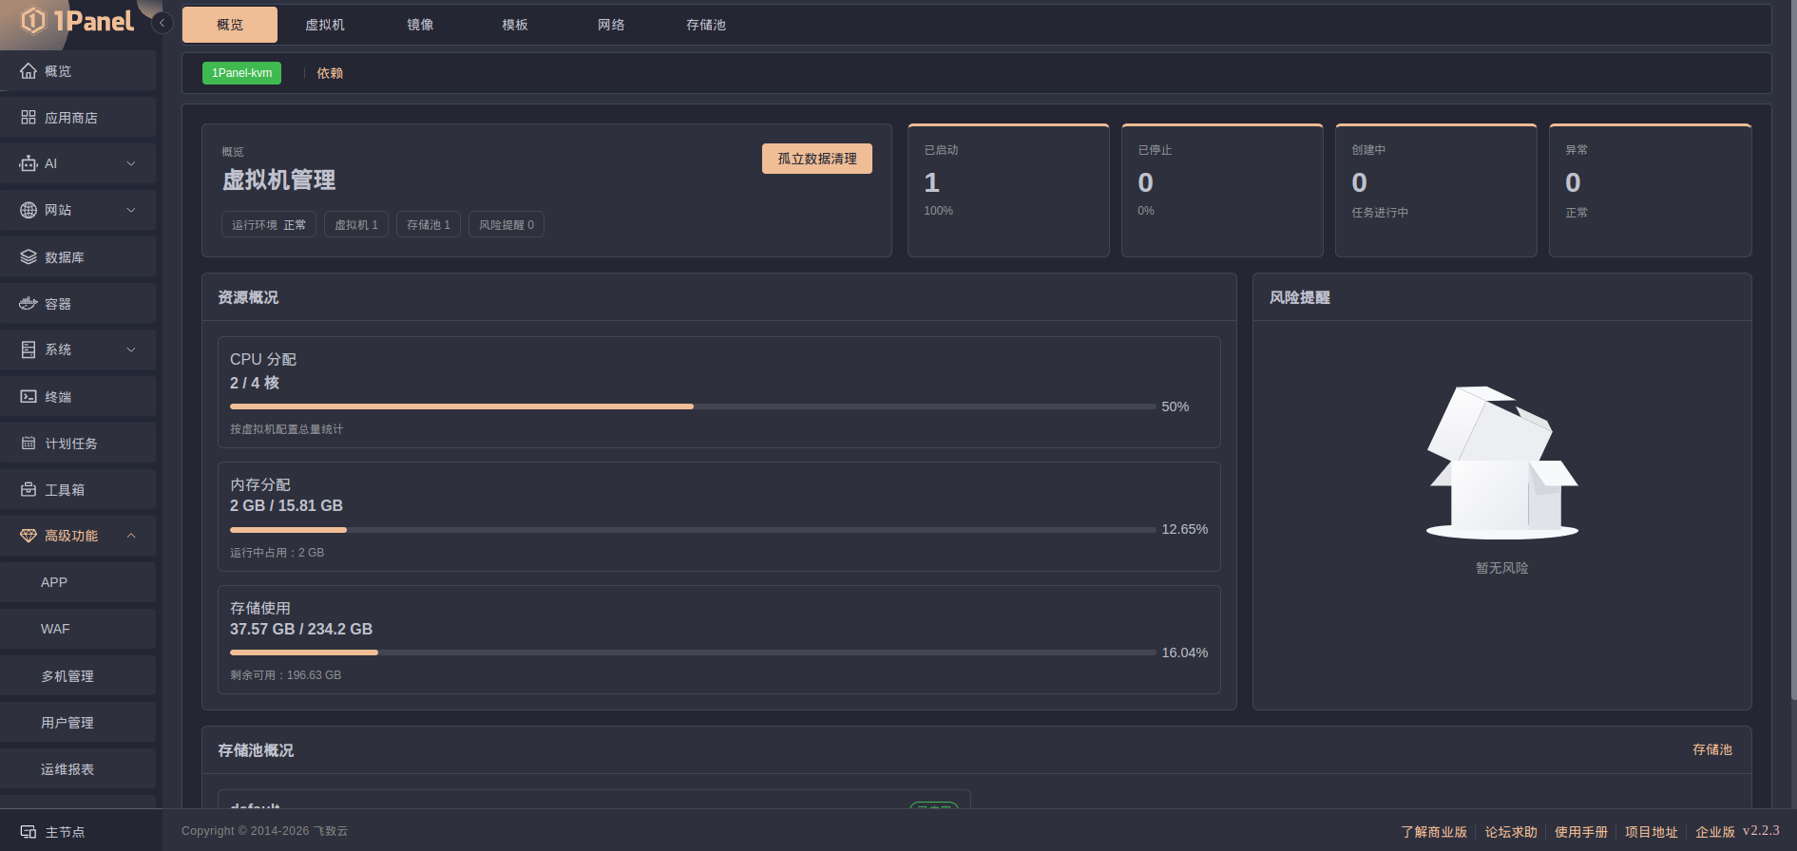Open 多机管理 in sidebar

(x=78, y=676)
